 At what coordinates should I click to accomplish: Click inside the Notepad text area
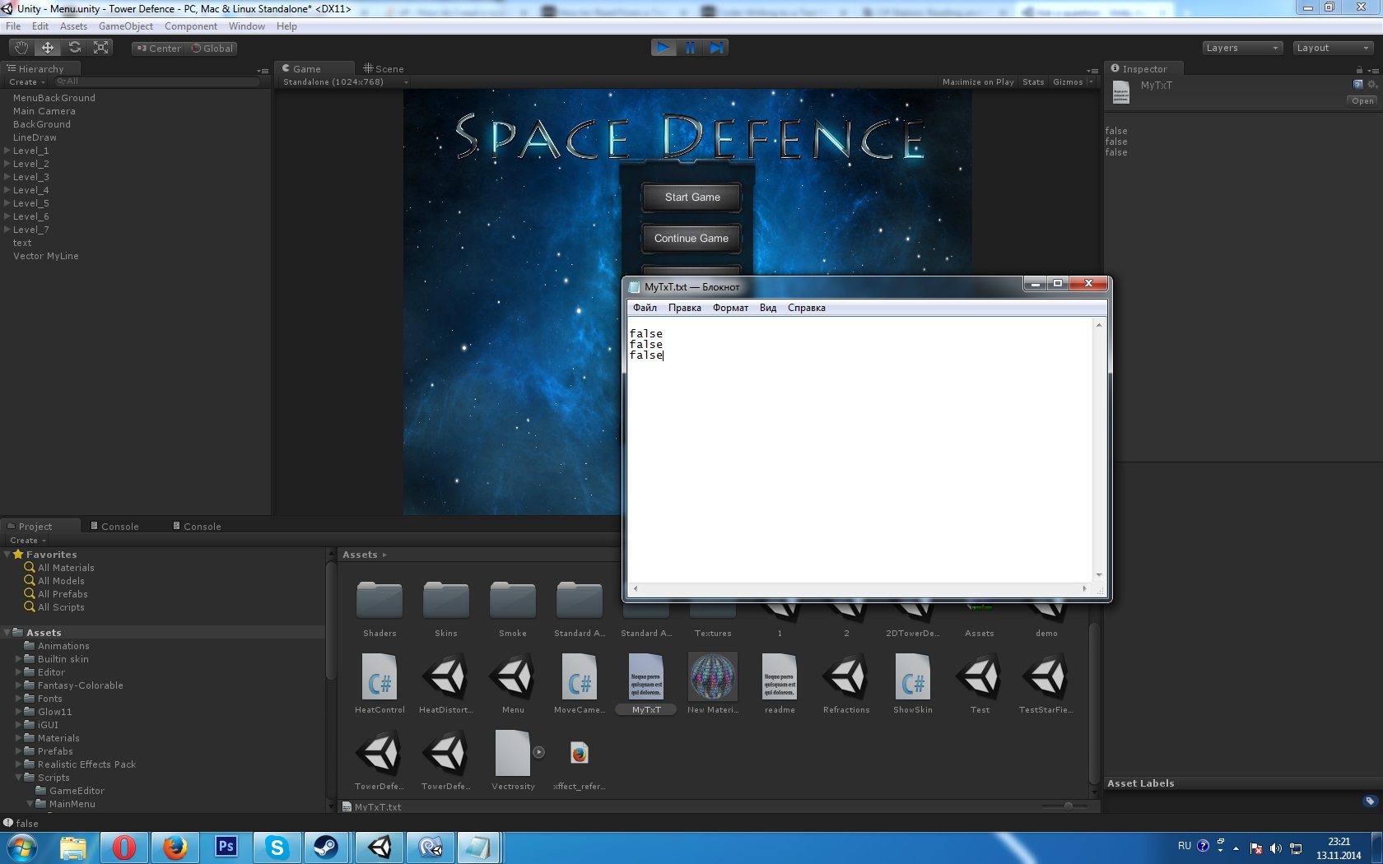point(859,450)
